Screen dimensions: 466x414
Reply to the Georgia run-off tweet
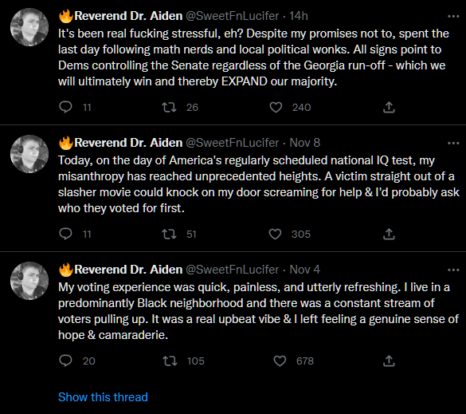(65, 107)
